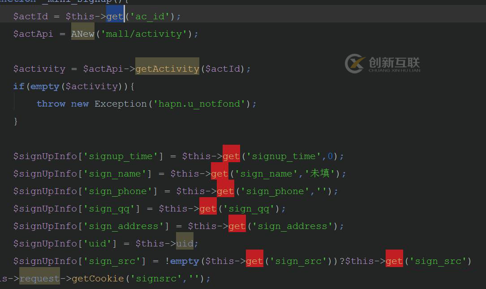This screenshot has height=289, width=486.
Task: Click the new keyword before Exception
Action: pos(80,104)
